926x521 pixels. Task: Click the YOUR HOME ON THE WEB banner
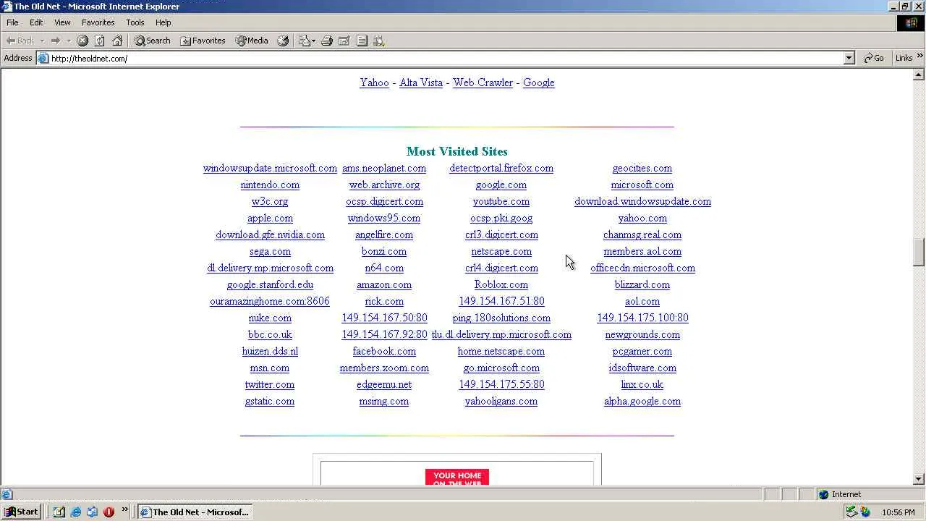tap(457, 477)
